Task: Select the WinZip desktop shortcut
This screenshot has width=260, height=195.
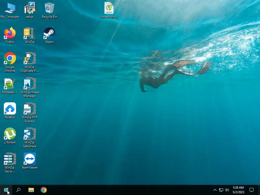Action: click(x=29, y=35)
